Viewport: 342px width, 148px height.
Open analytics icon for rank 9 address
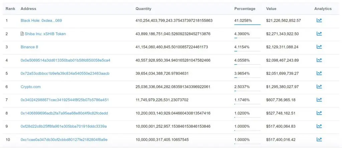tap(319, 126)
